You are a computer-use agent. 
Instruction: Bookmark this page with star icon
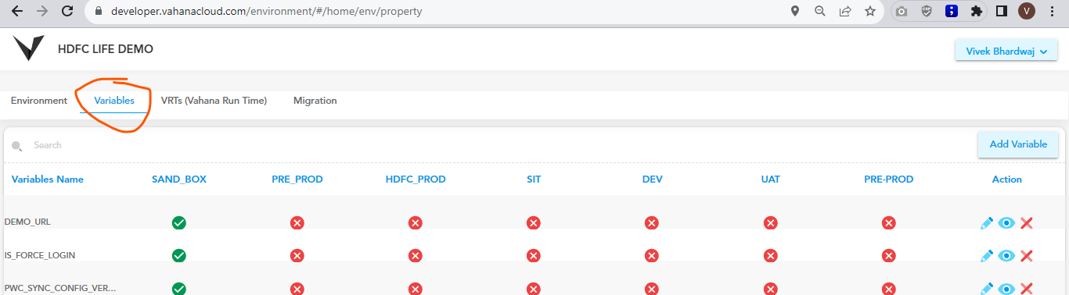869,12
